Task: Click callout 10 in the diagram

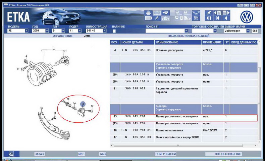Action: coord(41,108)
